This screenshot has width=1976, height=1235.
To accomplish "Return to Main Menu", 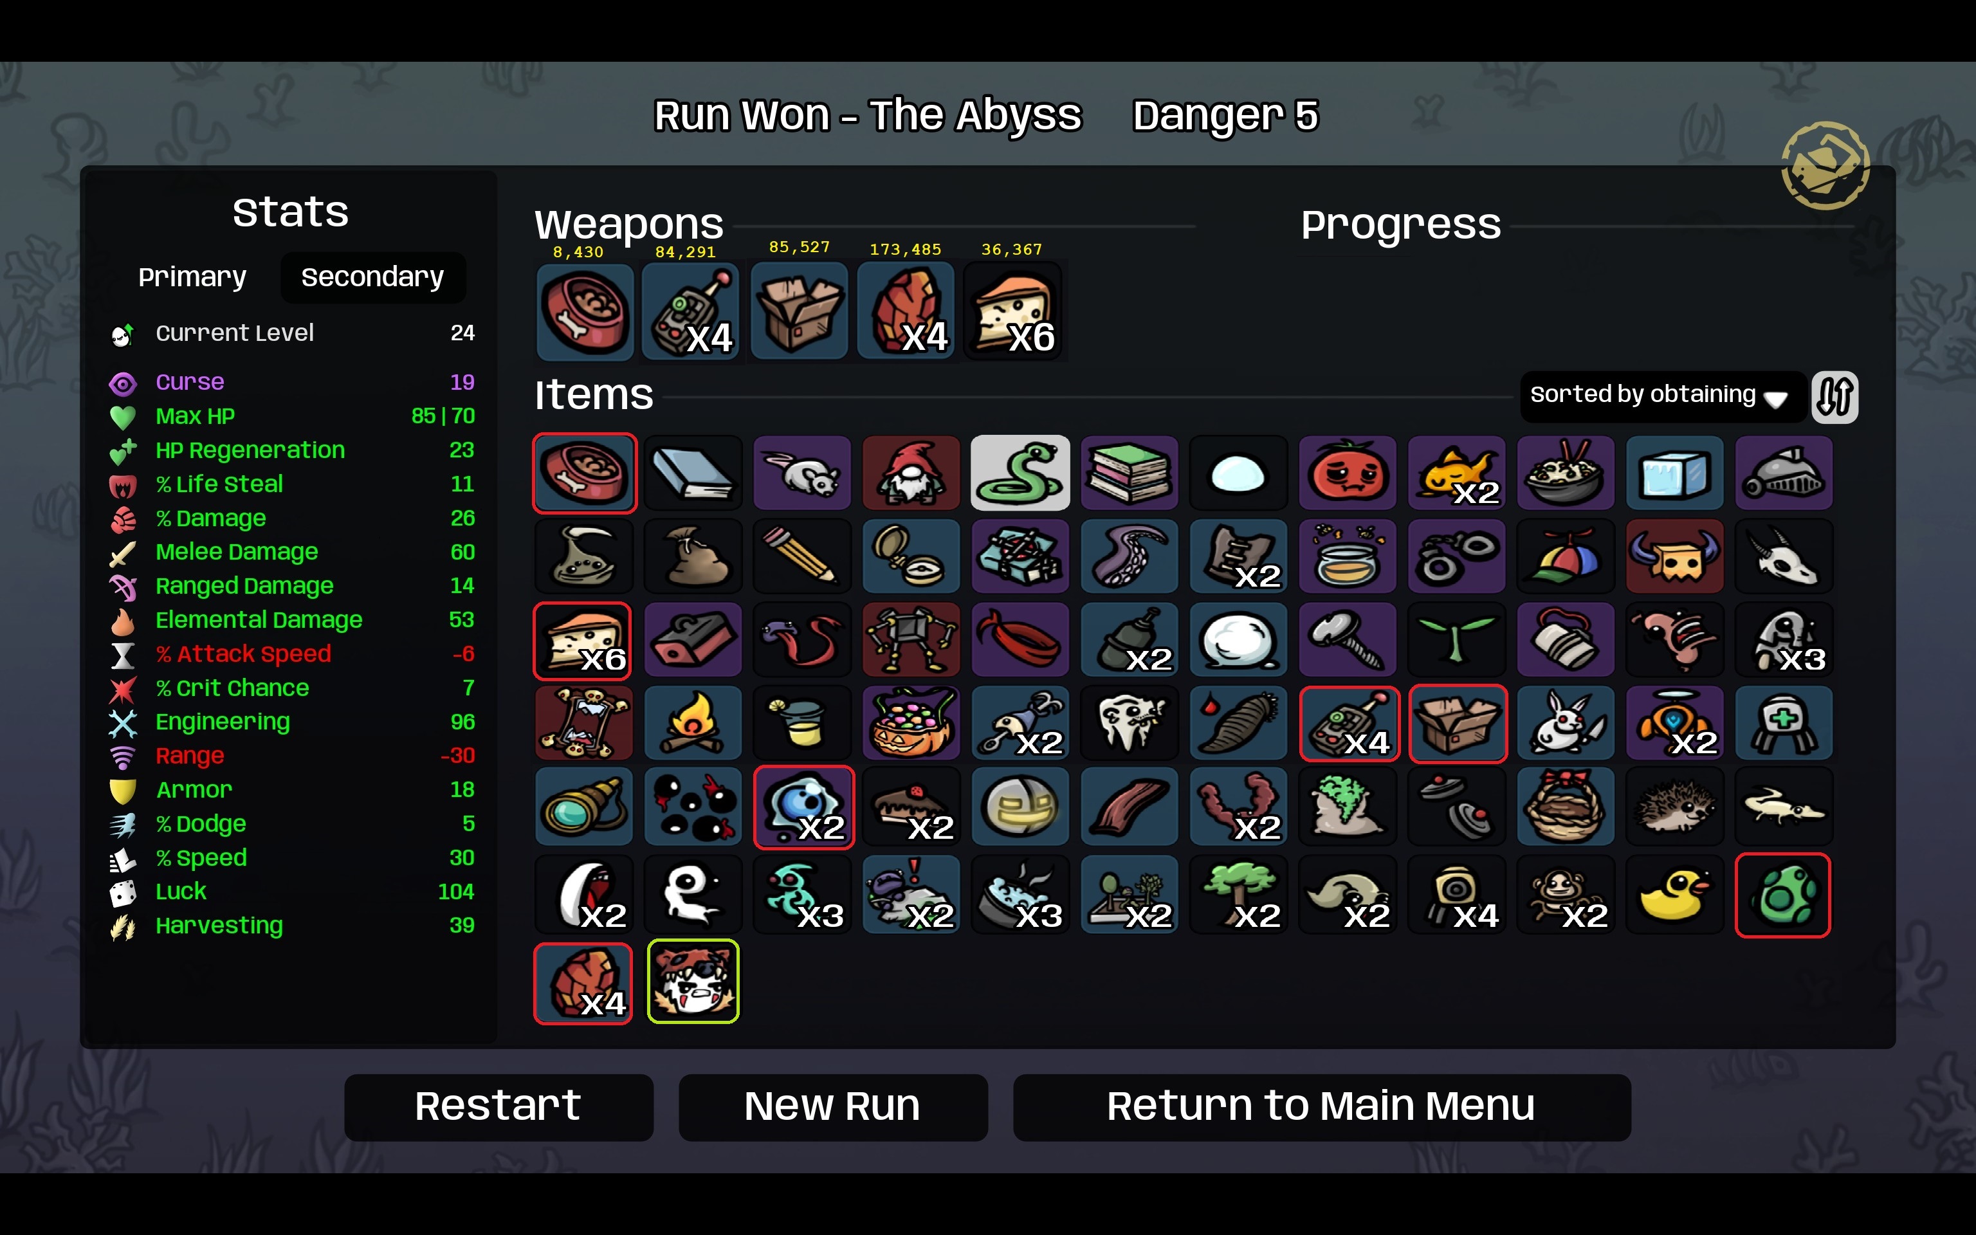I will [1321, 1107].
